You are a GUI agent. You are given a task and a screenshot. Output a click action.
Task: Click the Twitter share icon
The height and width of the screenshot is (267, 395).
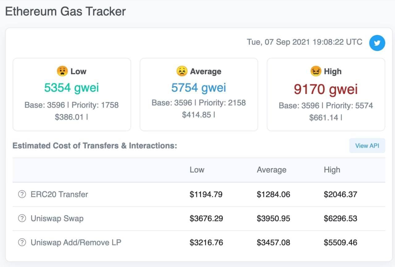pos(377,43)
